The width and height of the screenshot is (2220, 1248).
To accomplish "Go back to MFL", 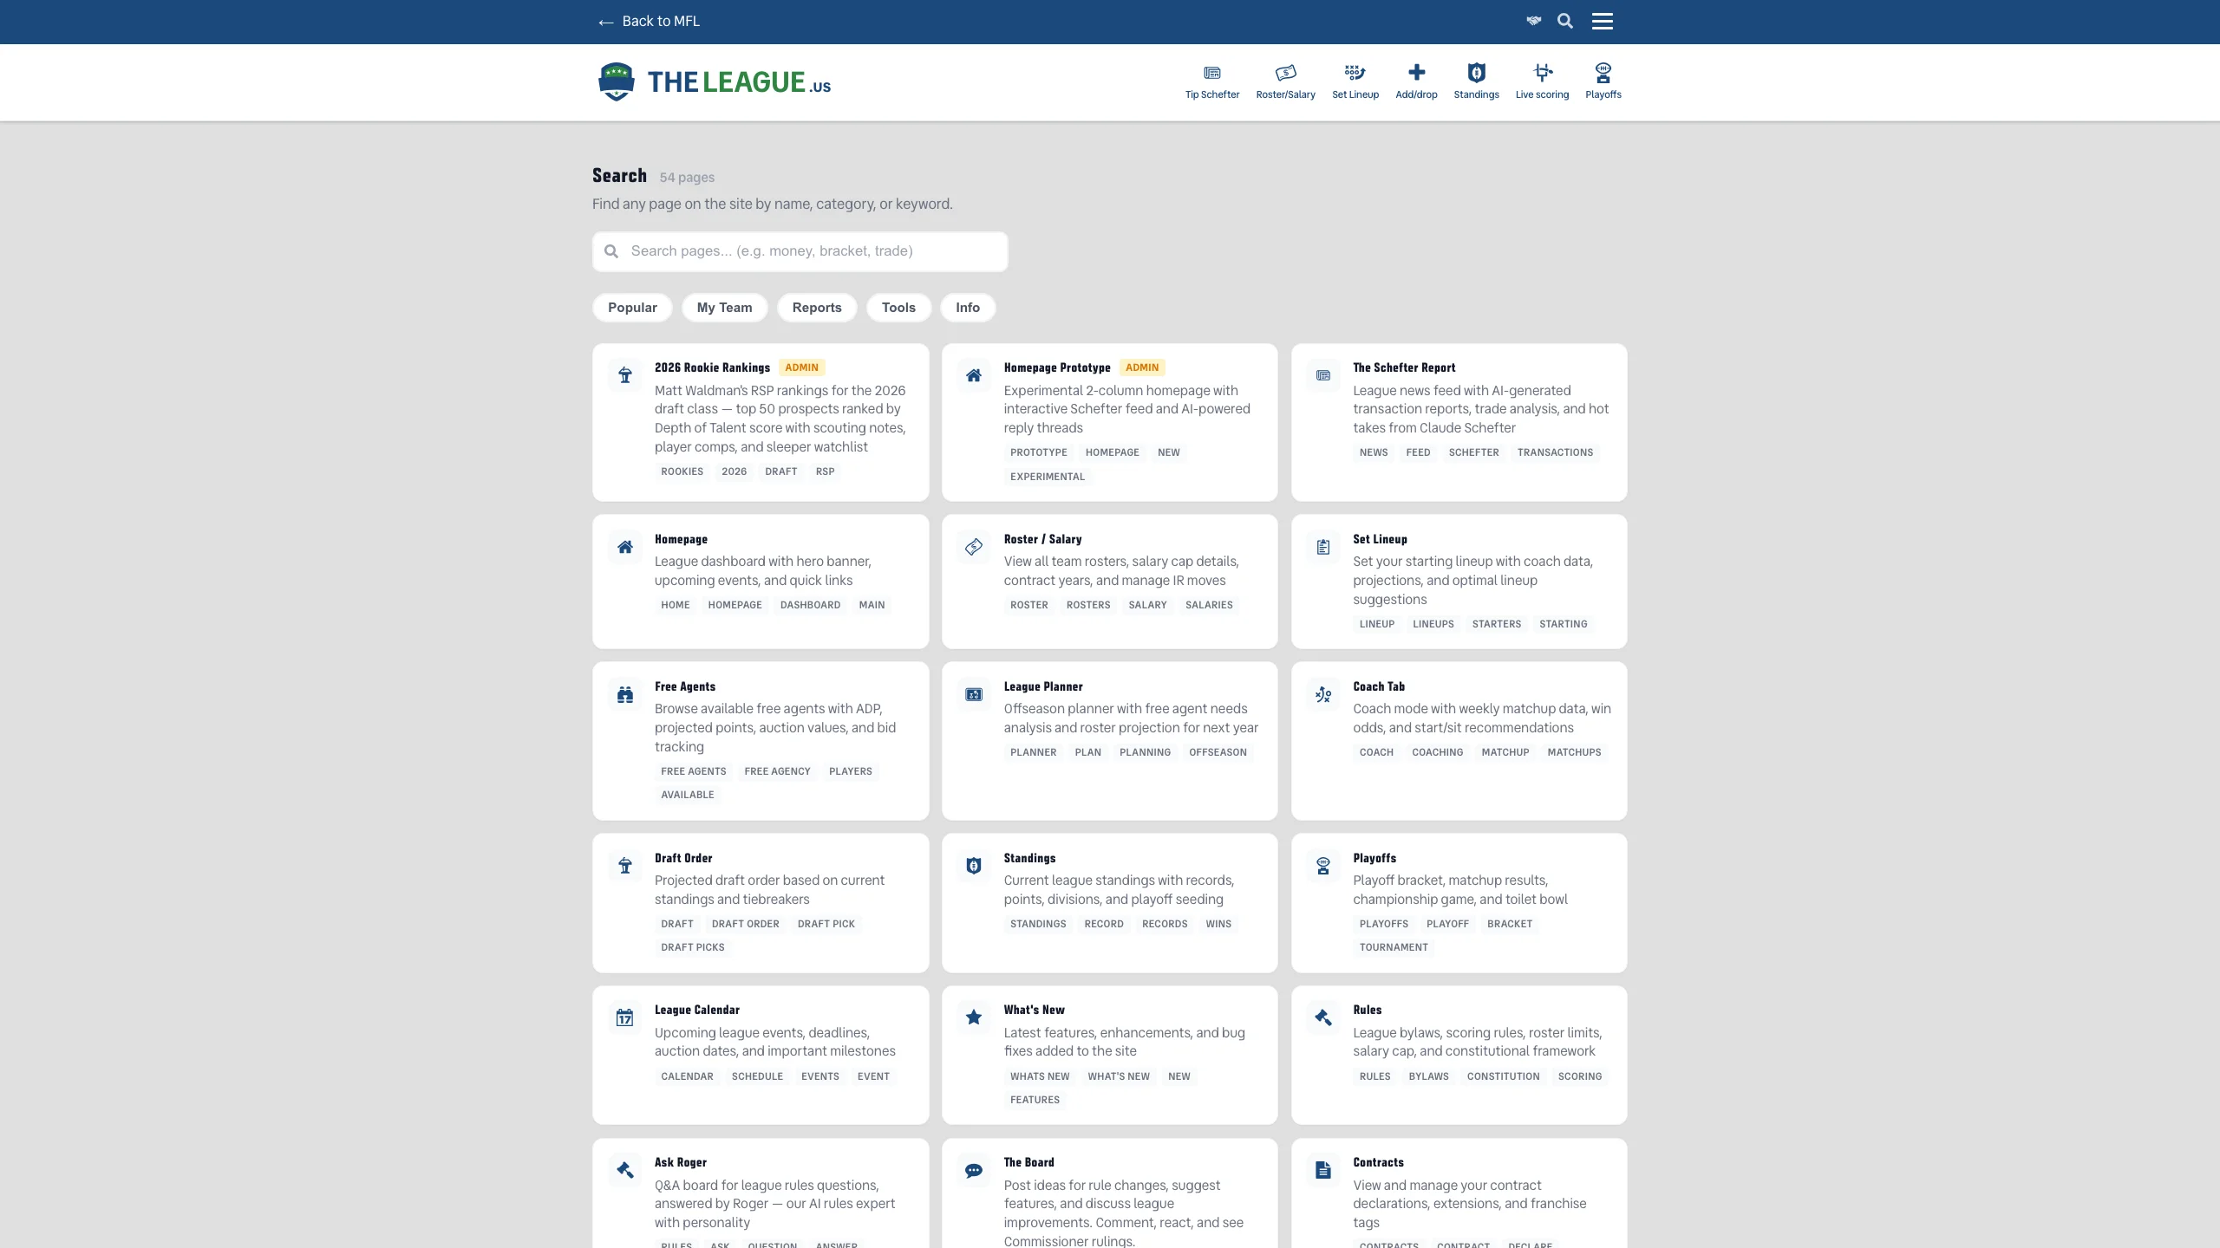I will point(649,21).
